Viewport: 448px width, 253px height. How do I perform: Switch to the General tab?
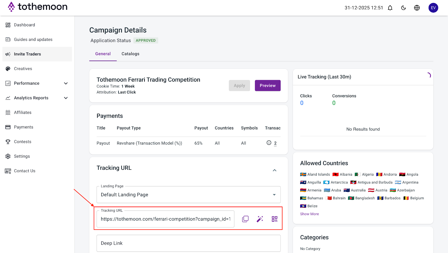(x=103, y=54)
